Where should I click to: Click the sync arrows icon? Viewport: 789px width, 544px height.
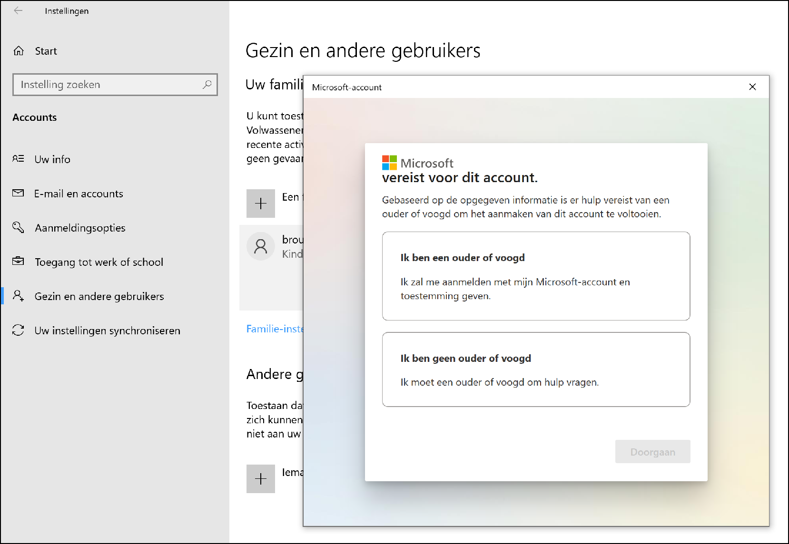[x=18, y=330]
